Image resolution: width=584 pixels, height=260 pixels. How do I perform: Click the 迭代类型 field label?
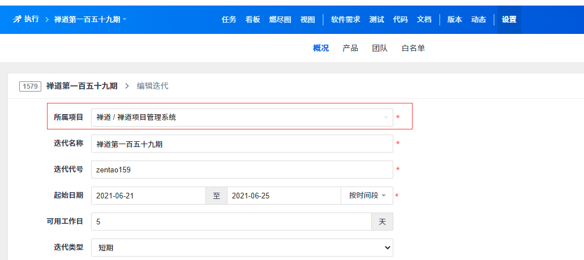(x=68, y=247)
